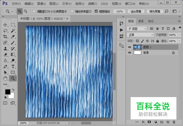
Task: Open the layer filter 类型 dropdown
Action: coord(137,28)
